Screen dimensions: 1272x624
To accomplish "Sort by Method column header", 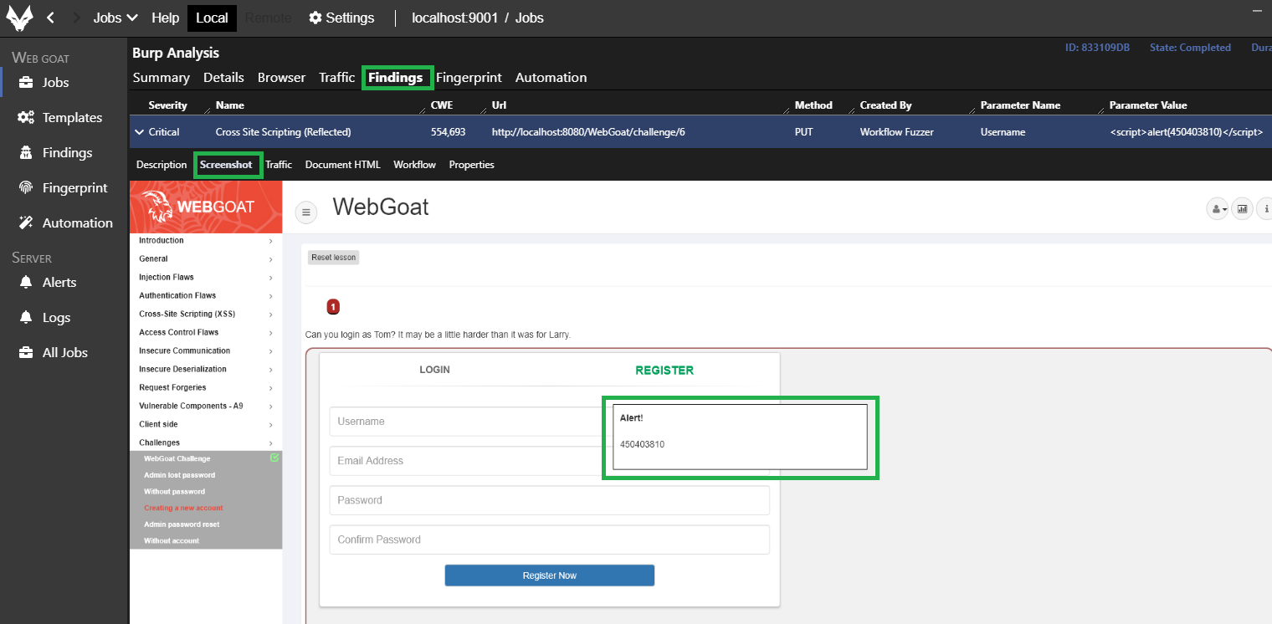I will pyautogui.click(x=813, y=105).
